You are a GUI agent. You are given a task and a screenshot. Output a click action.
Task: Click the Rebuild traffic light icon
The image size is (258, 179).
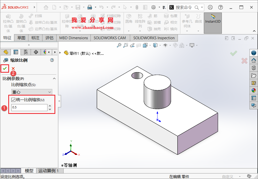point(137,7)
